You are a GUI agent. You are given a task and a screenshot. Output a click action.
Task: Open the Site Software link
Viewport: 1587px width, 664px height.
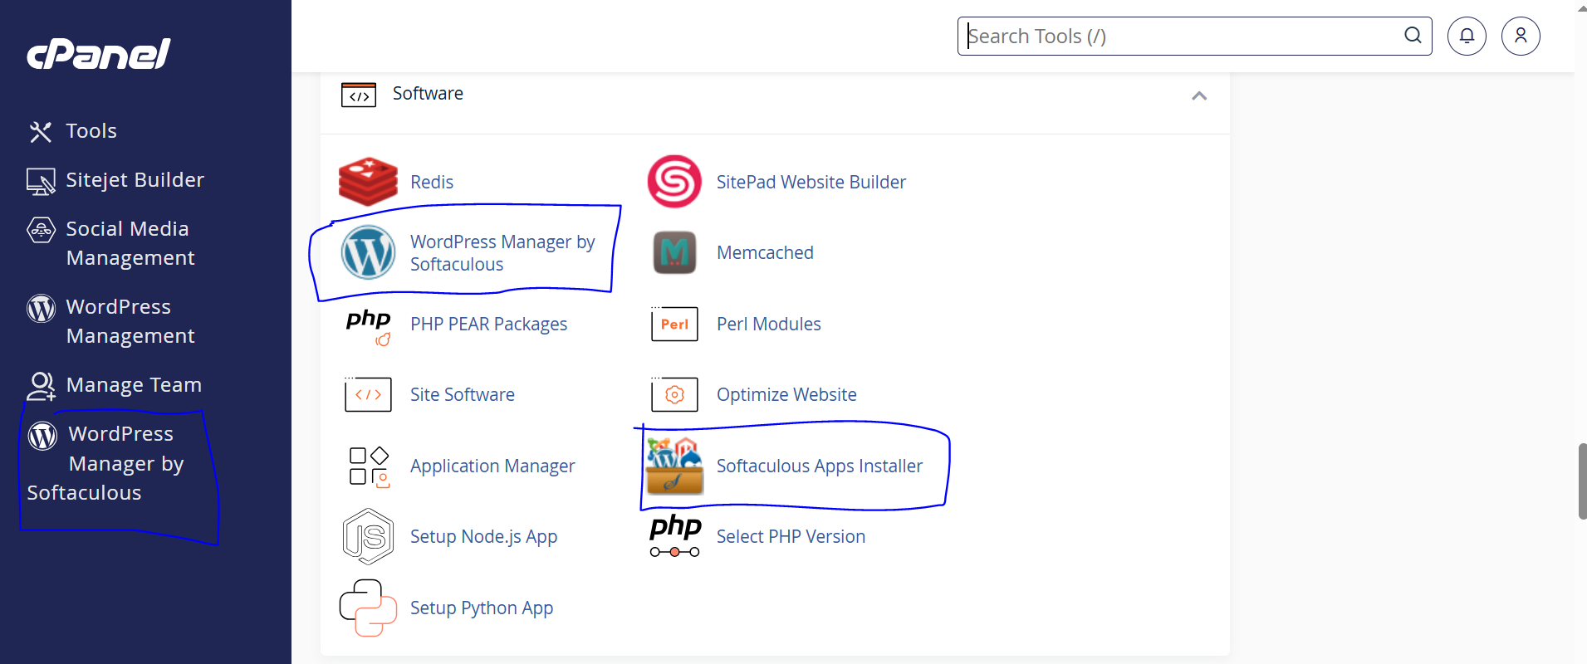[x=463, y=394]
